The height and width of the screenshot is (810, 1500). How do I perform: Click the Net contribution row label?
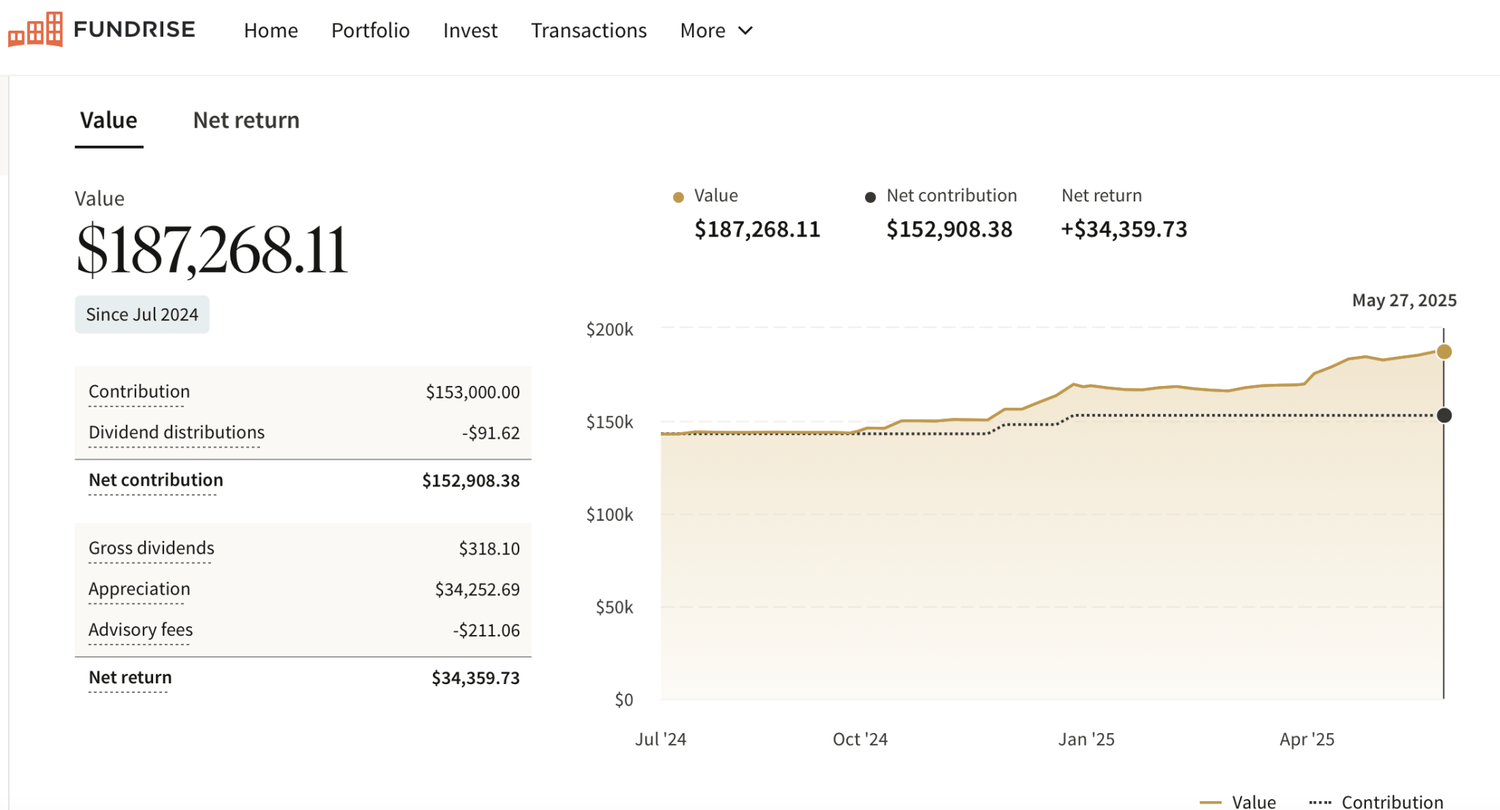pyautogui.click(x=155, y=480)
